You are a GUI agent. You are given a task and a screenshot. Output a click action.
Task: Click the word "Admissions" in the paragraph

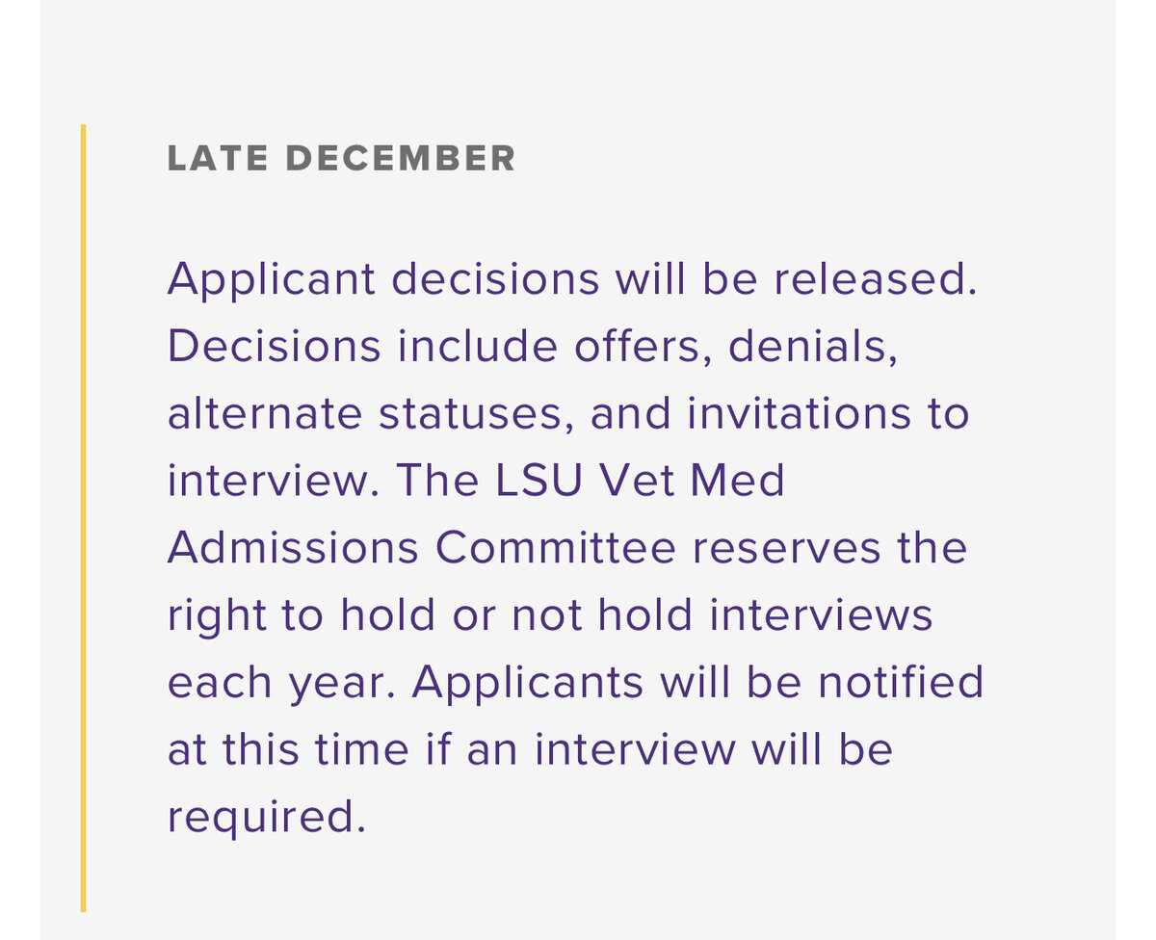[x=293, y=548]
